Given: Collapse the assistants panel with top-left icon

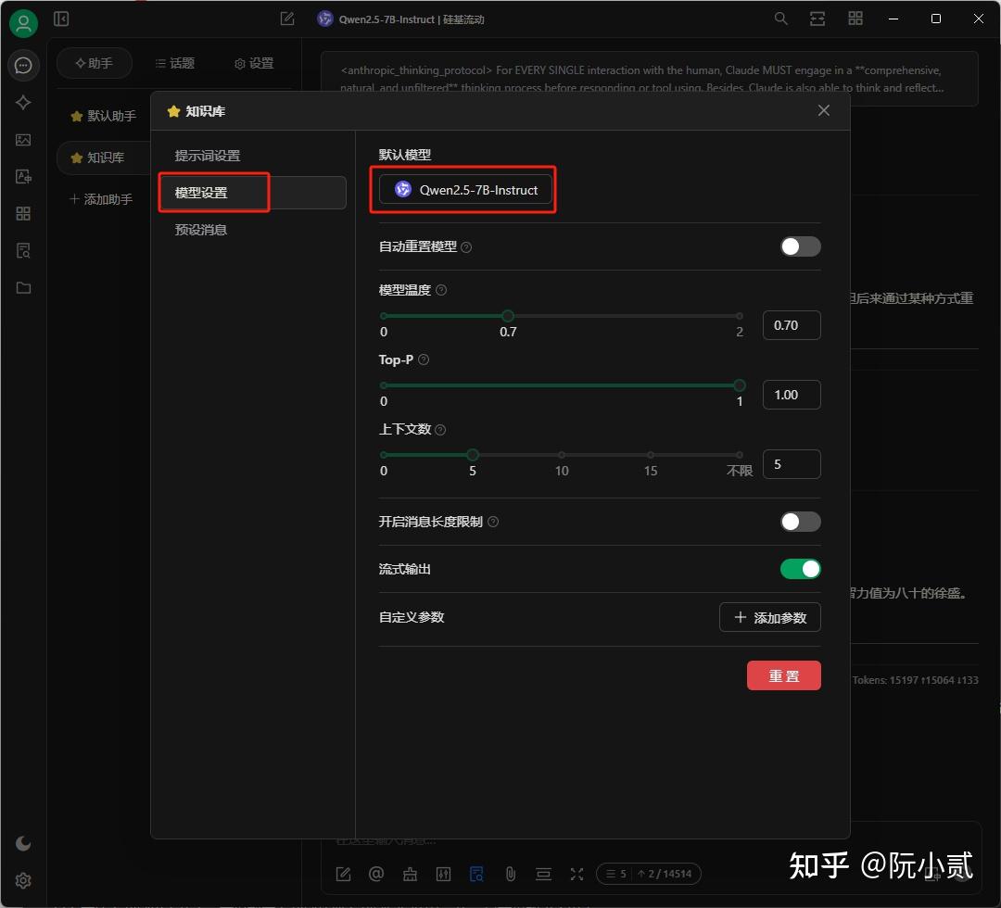Looking at the screenshot, I should coord(61,19).
